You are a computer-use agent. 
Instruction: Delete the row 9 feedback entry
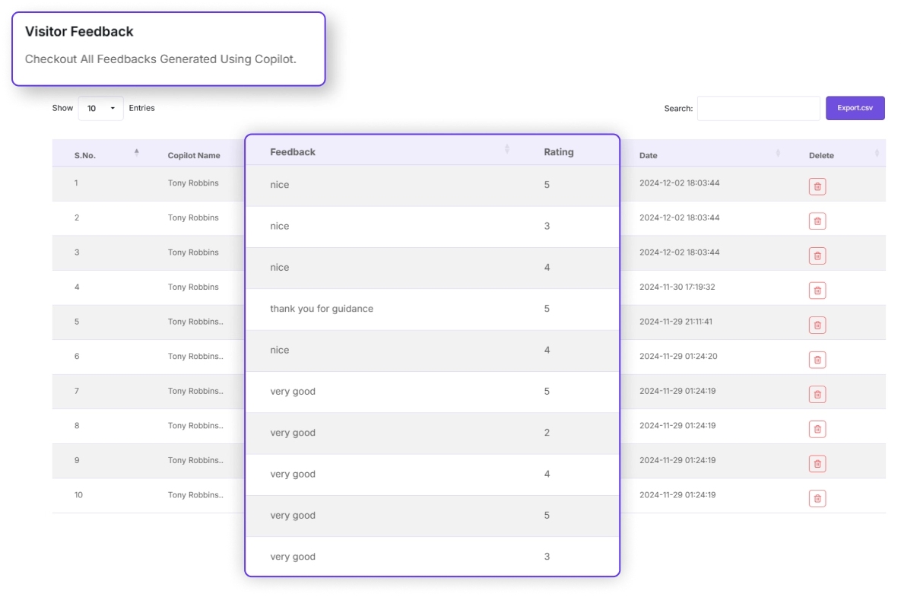tap(817, 464)
